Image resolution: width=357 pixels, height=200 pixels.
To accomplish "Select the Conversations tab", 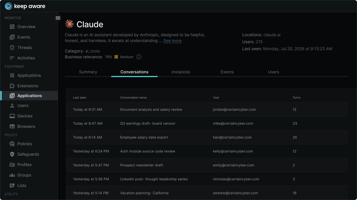I will pyautogui.click(x=134, y=72).
